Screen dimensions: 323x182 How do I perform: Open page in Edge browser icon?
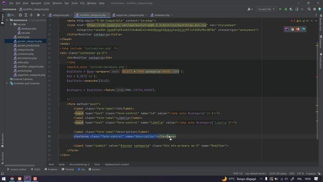click(x=303, y=29)
